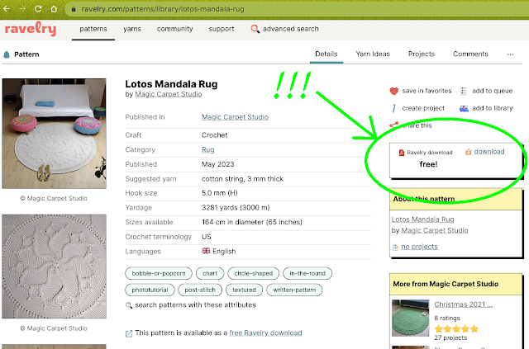Select the phototutorial attribute tag
The image size is (529, 349).
click(150, 290)
